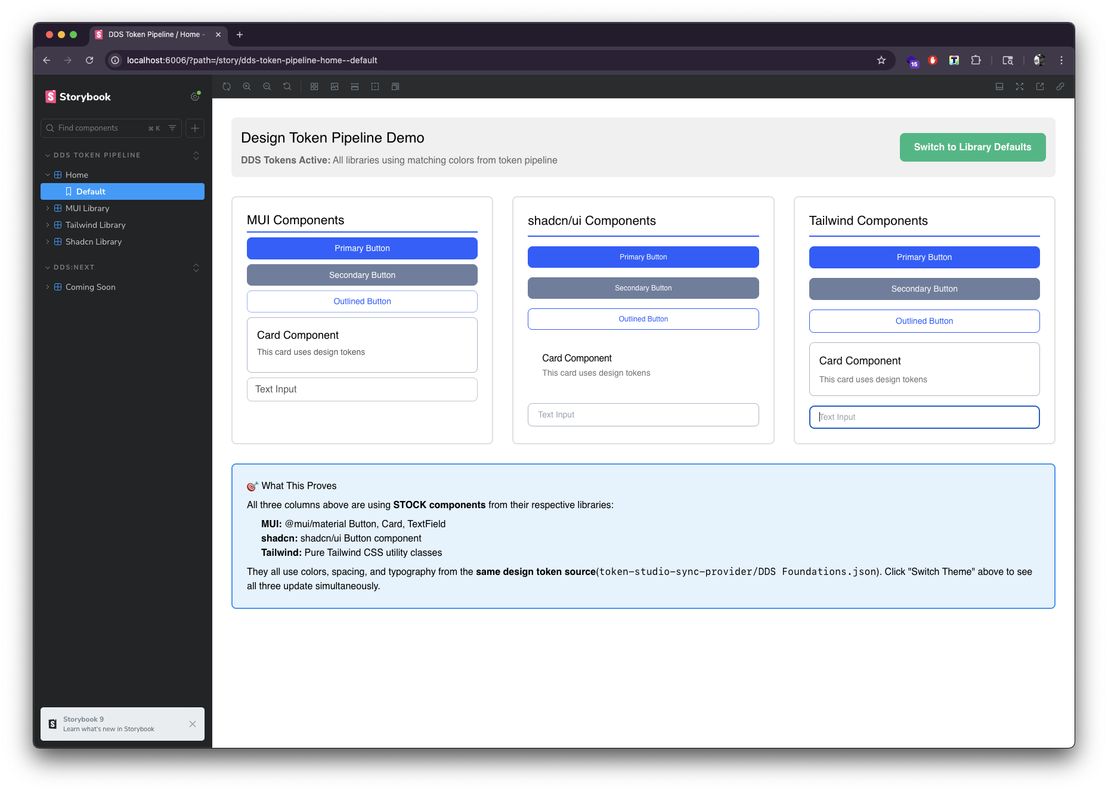Zoom out on the story canvas

[267, 86]
